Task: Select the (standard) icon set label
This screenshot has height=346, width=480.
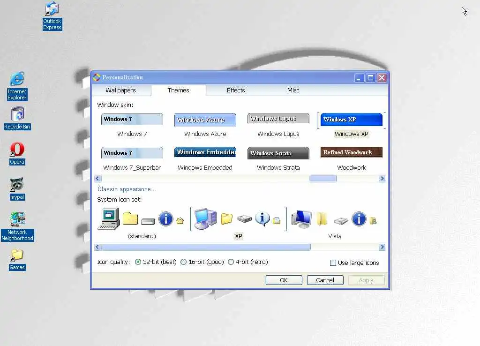Action: (x=142, y=236)
